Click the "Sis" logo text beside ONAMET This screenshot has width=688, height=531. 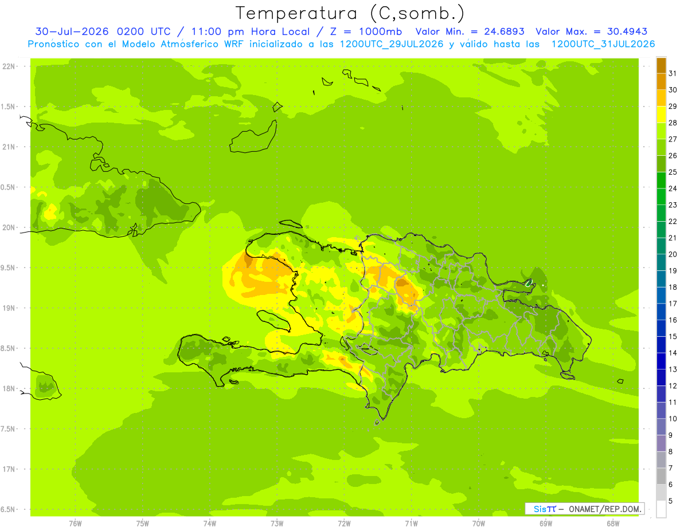pos(539,509)
